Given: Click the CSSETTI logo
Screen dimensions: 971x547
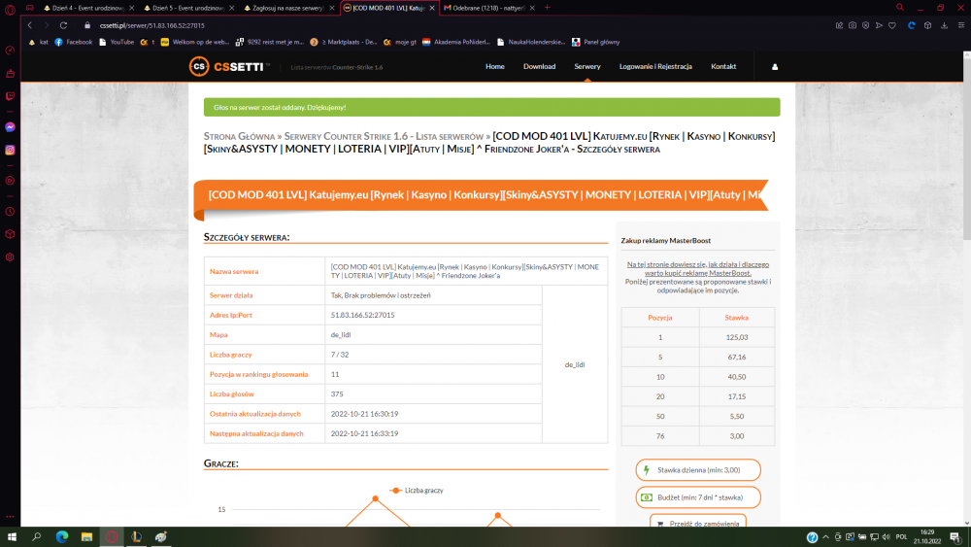Looking at the screenshot, I should [x=229, y=66].
